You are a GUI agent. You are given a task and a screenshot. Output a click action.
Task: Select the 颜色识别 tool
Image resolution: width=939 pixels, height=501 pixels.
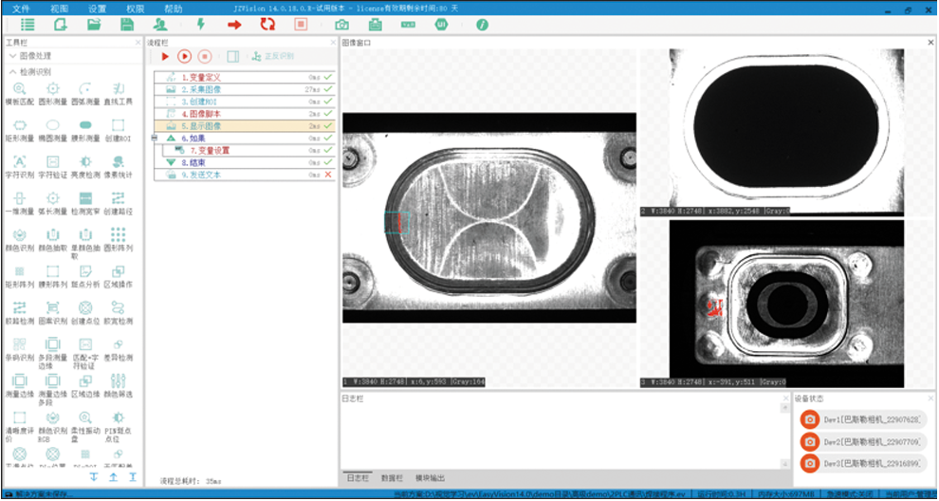pos(19,240)
